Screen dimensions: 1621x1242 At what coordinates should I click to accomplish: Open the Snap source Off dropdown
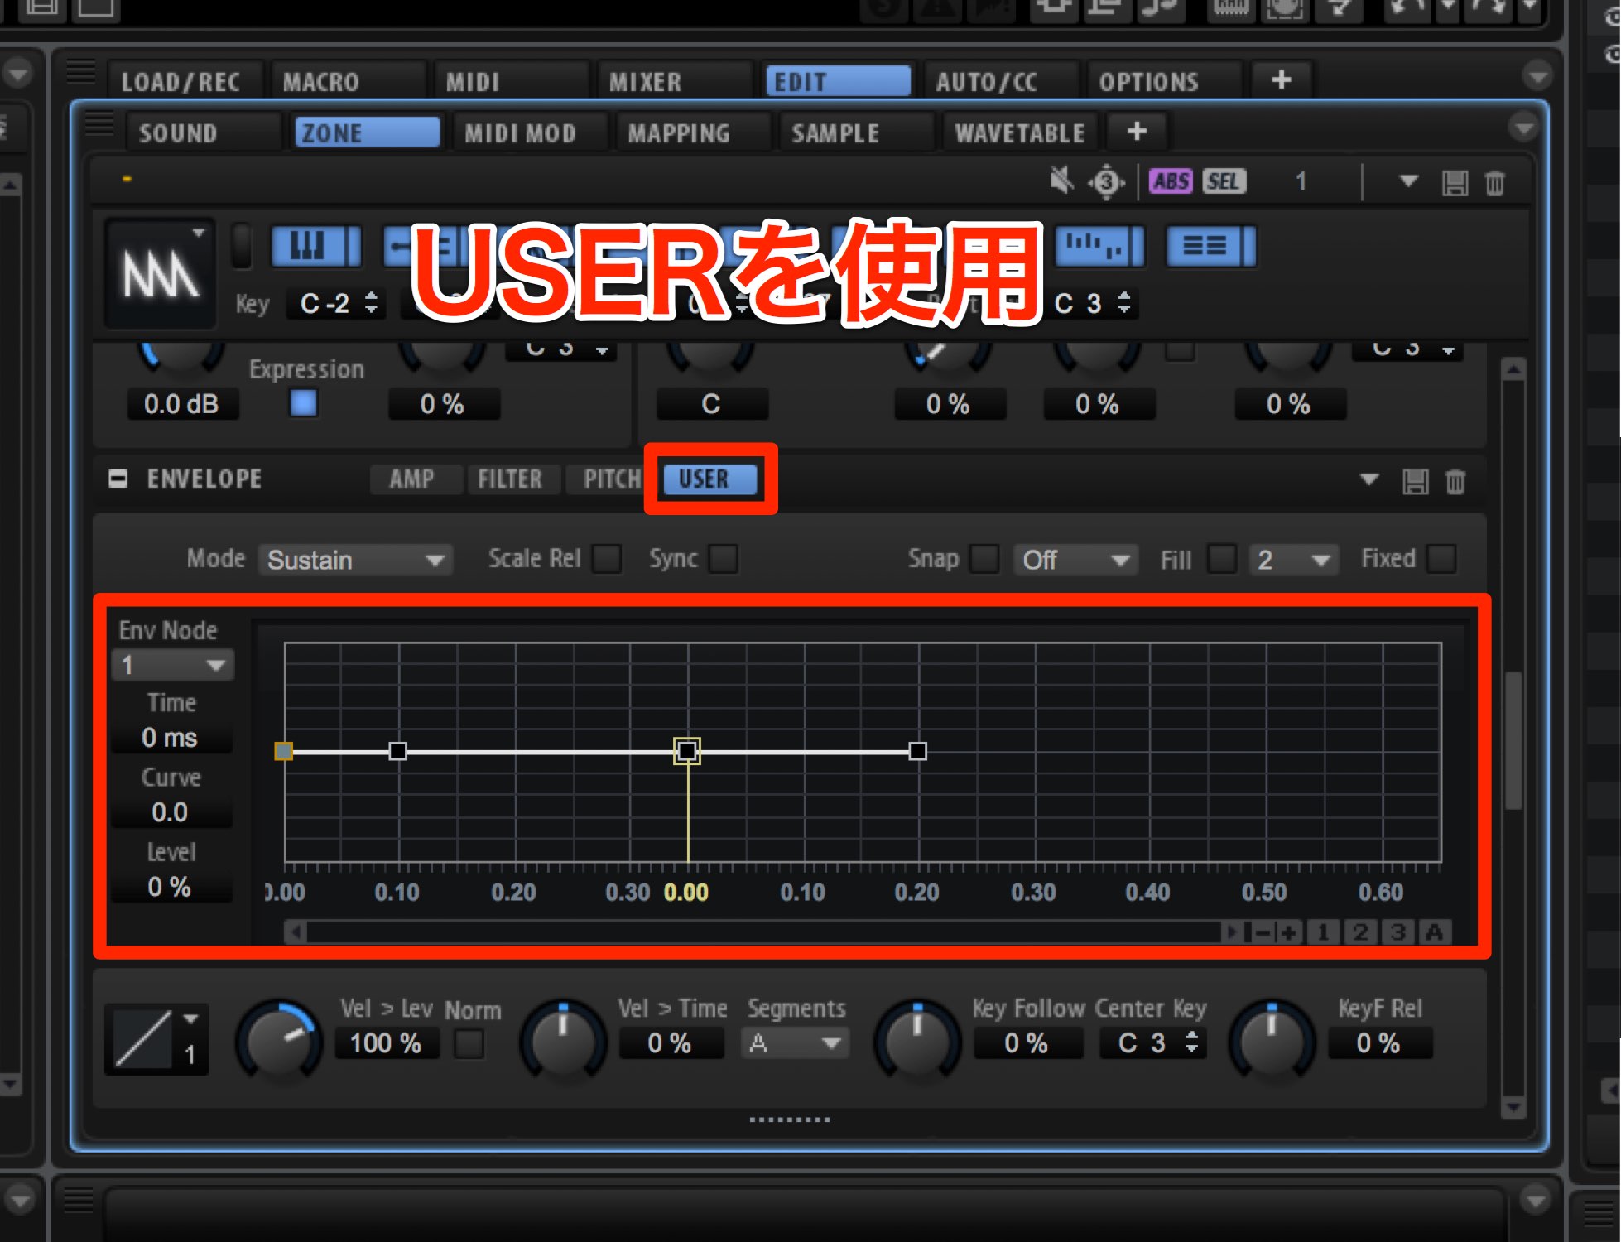point(1075,560)
